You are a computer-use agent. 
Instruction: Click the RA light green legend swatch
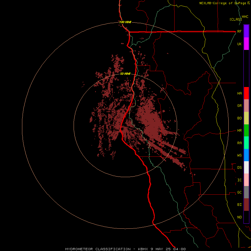pos(246,143)
